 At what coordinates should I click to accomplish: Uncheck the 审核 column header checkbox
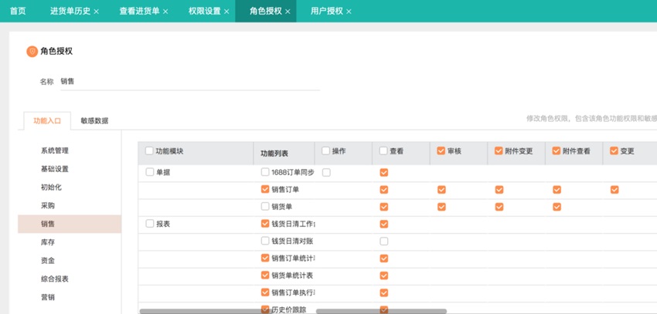[441, 151]
